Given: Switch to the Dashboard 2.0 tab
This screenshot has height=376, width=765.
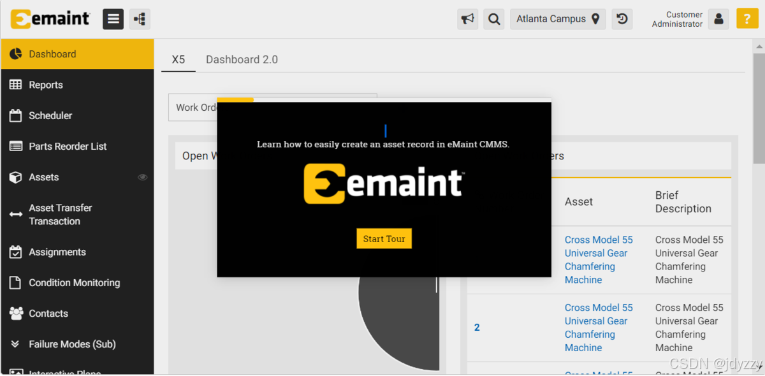Looking at the screenshot, I should 242,59.
